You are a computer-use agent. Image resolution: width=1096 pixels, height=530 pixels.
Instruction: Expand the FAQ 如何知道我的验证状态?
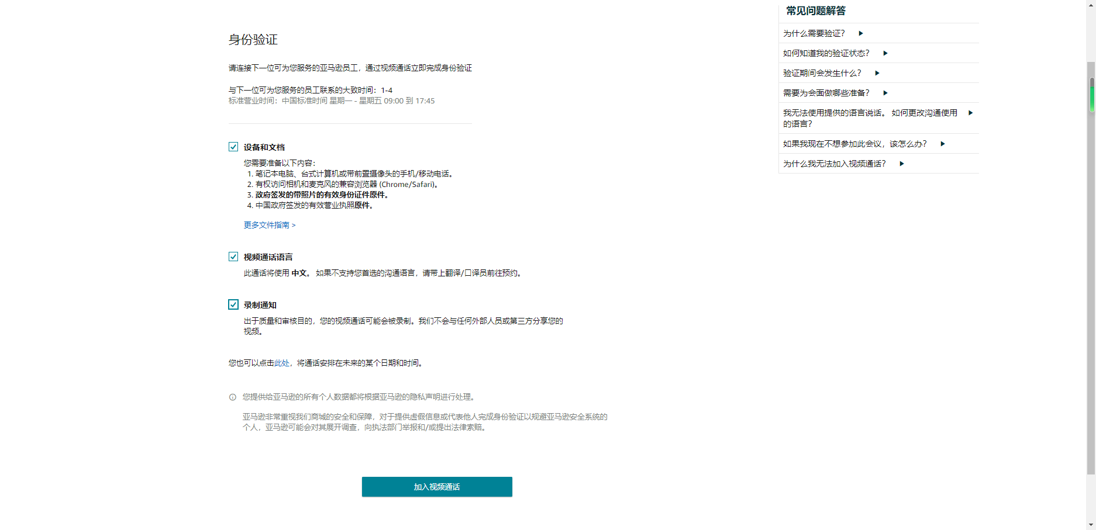pos(878,53)
